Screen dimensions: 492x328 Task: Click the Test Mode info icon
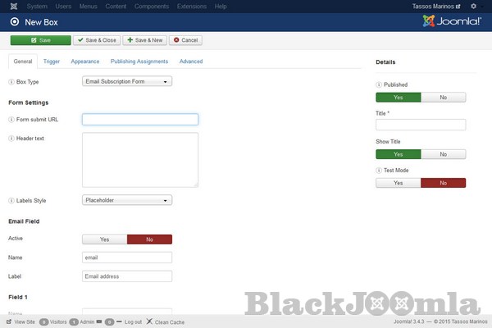tap(379, 171)
